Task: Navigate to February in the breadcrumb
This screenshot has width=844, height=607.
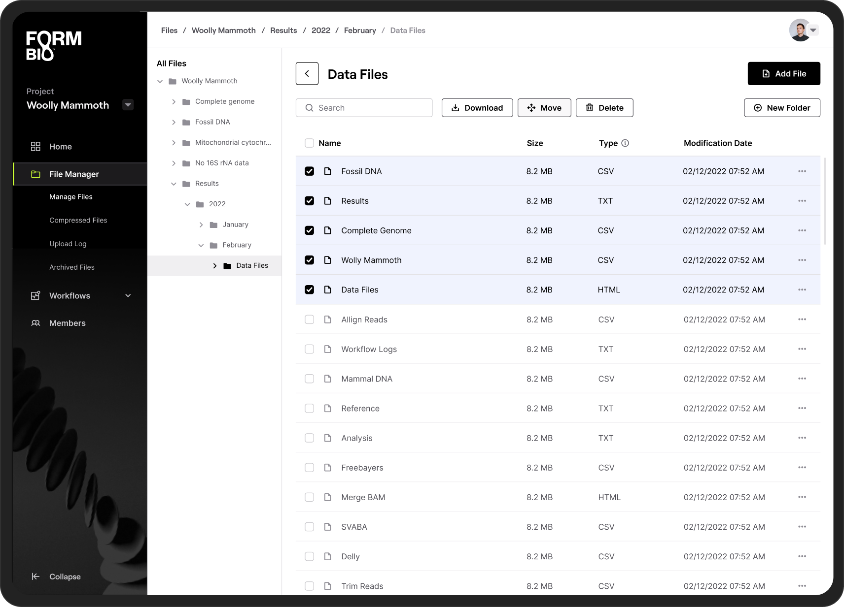Action: click(360, 30)
